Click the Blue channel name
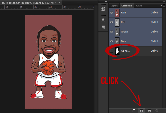Screen dimensions: 166x113 (x=123, y=41)
